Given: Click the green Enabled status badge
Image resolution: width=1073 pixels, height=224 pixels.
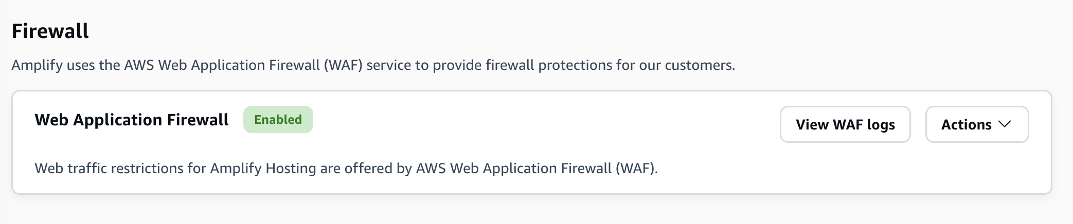Looking at the screenshot, I should 278,120.
